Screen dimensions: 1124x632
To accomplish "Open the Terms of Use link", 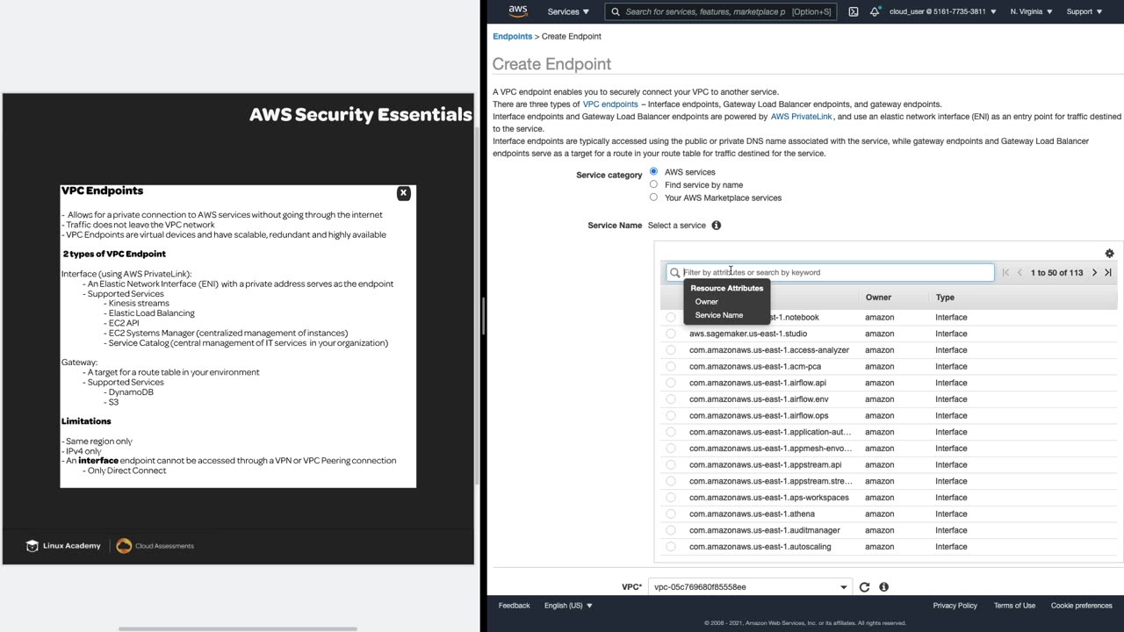I will coord(1014,606).
